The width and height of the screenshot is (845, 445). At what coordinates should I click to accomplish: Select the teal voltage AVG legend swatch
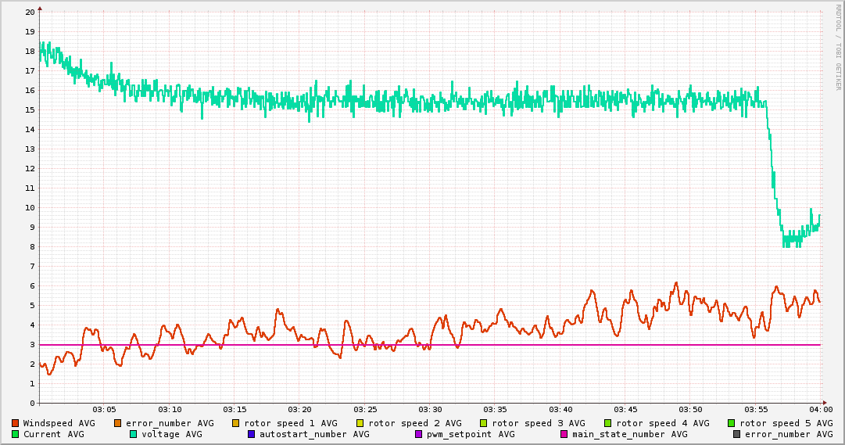coord(134,434)
